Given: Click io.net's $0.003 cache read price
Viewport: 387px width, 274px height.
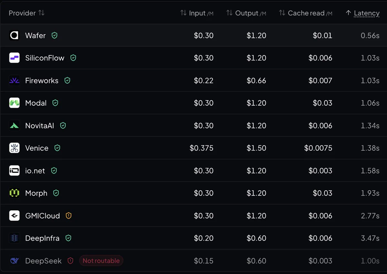Looking at the screenshot, I should [x=320, y=171].
